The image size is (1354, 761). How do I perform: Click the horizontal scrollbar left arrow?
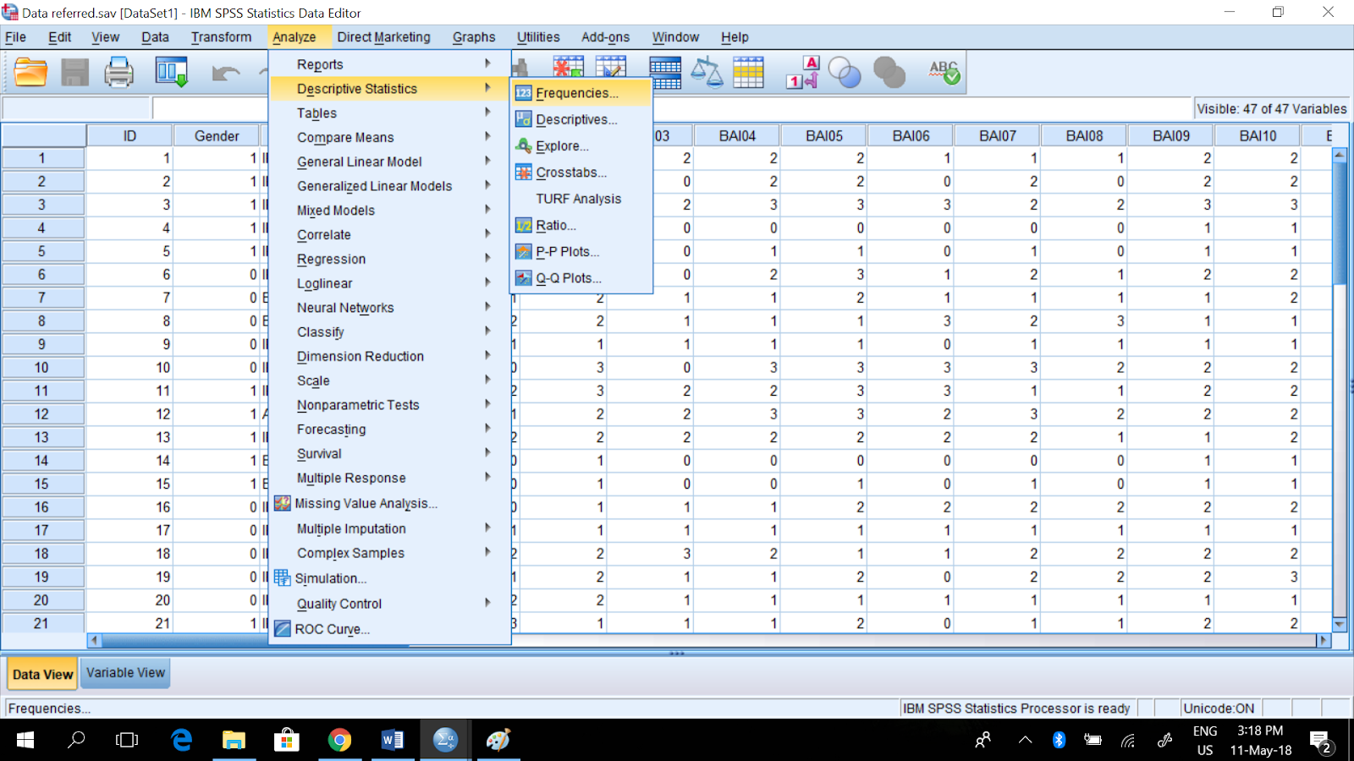pos(94,641)
